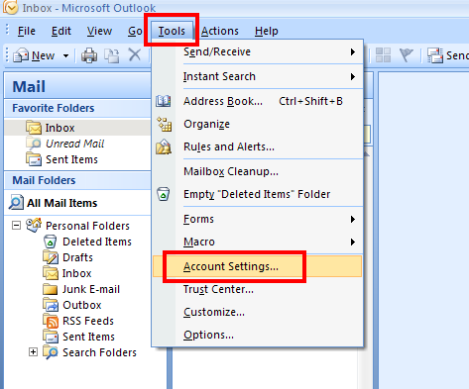This screenshot has height=389, width=469.
Task: Choose Organize menu entry
Action: (x=257, y=124)
